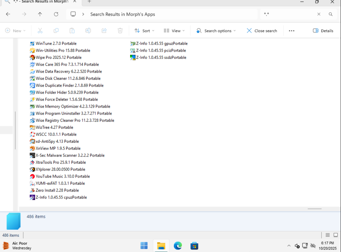Click the Close search button
This screenshot has width=341, height=252.
click(x=262, y=31)
